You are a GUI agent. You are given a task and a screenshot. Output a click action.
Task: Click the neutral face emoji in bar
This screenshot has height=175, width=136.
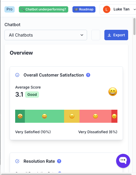point(72,116)
